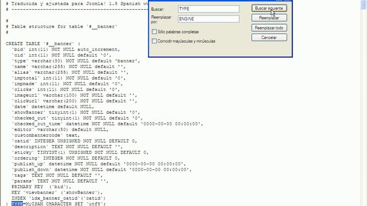Click the 'clicks' int(11) line
Screen dimensions: 367x206
coord(66,89)
